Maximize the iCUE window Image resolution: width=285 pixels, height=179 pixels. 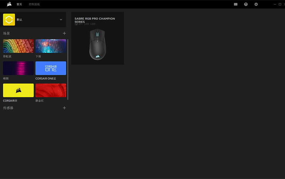[280, 4]
